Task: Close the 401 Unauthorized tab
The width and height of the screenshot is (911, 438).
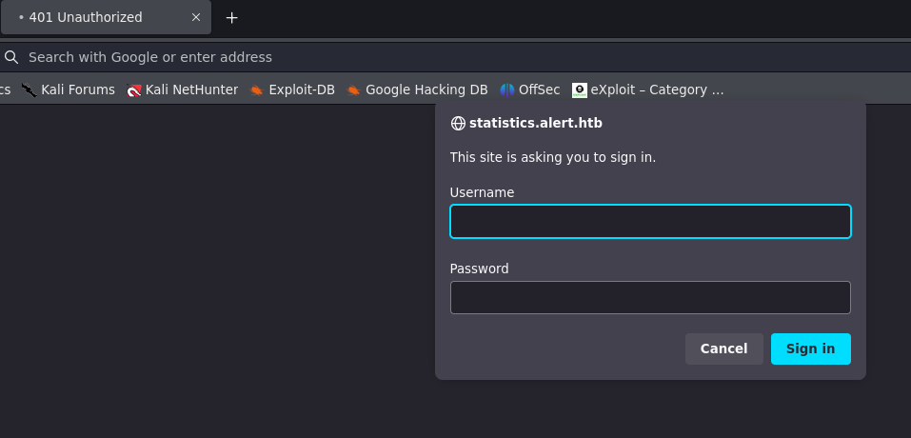Action: point(196,17)
